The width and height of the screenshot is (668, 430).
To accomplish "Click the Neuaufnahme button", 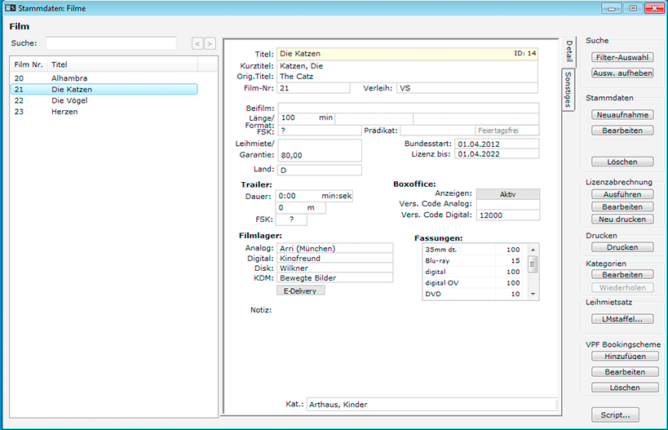I will click(622, 115).
